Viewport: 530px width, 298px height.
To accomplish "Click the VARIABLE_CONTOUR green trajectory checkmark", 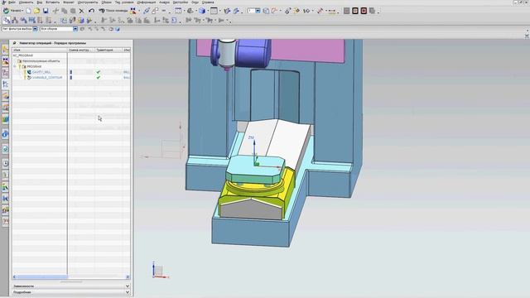I will coord(99,77).
